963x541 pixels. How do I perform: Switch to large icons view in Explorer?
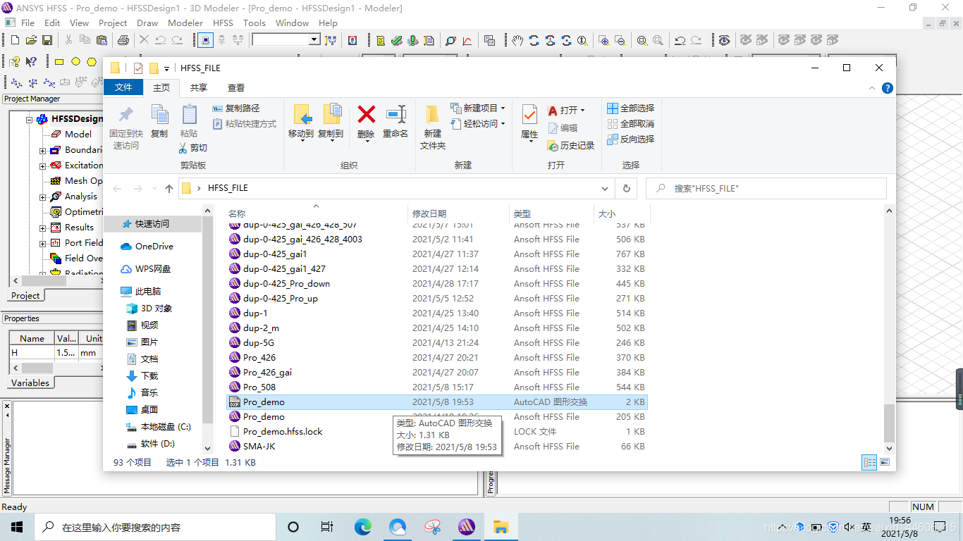click(x=884, y=462)
